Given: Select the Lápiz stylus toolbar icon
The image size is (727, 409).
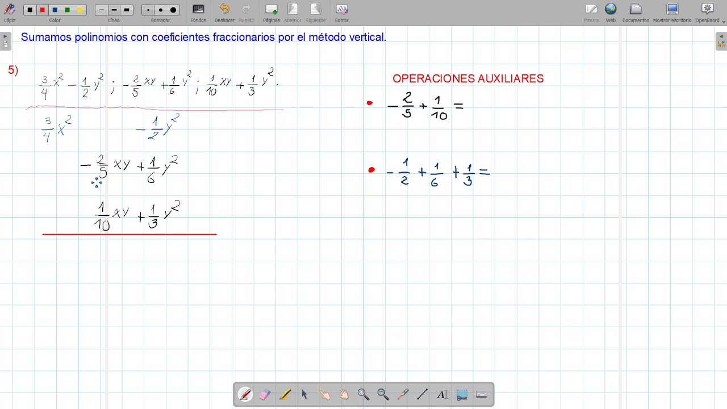Looking at the screenshot, I should point(10,10).
